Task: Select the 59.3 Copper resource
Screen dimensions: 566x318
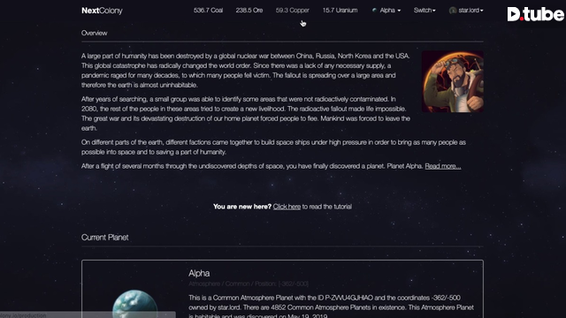Action: 293,10
